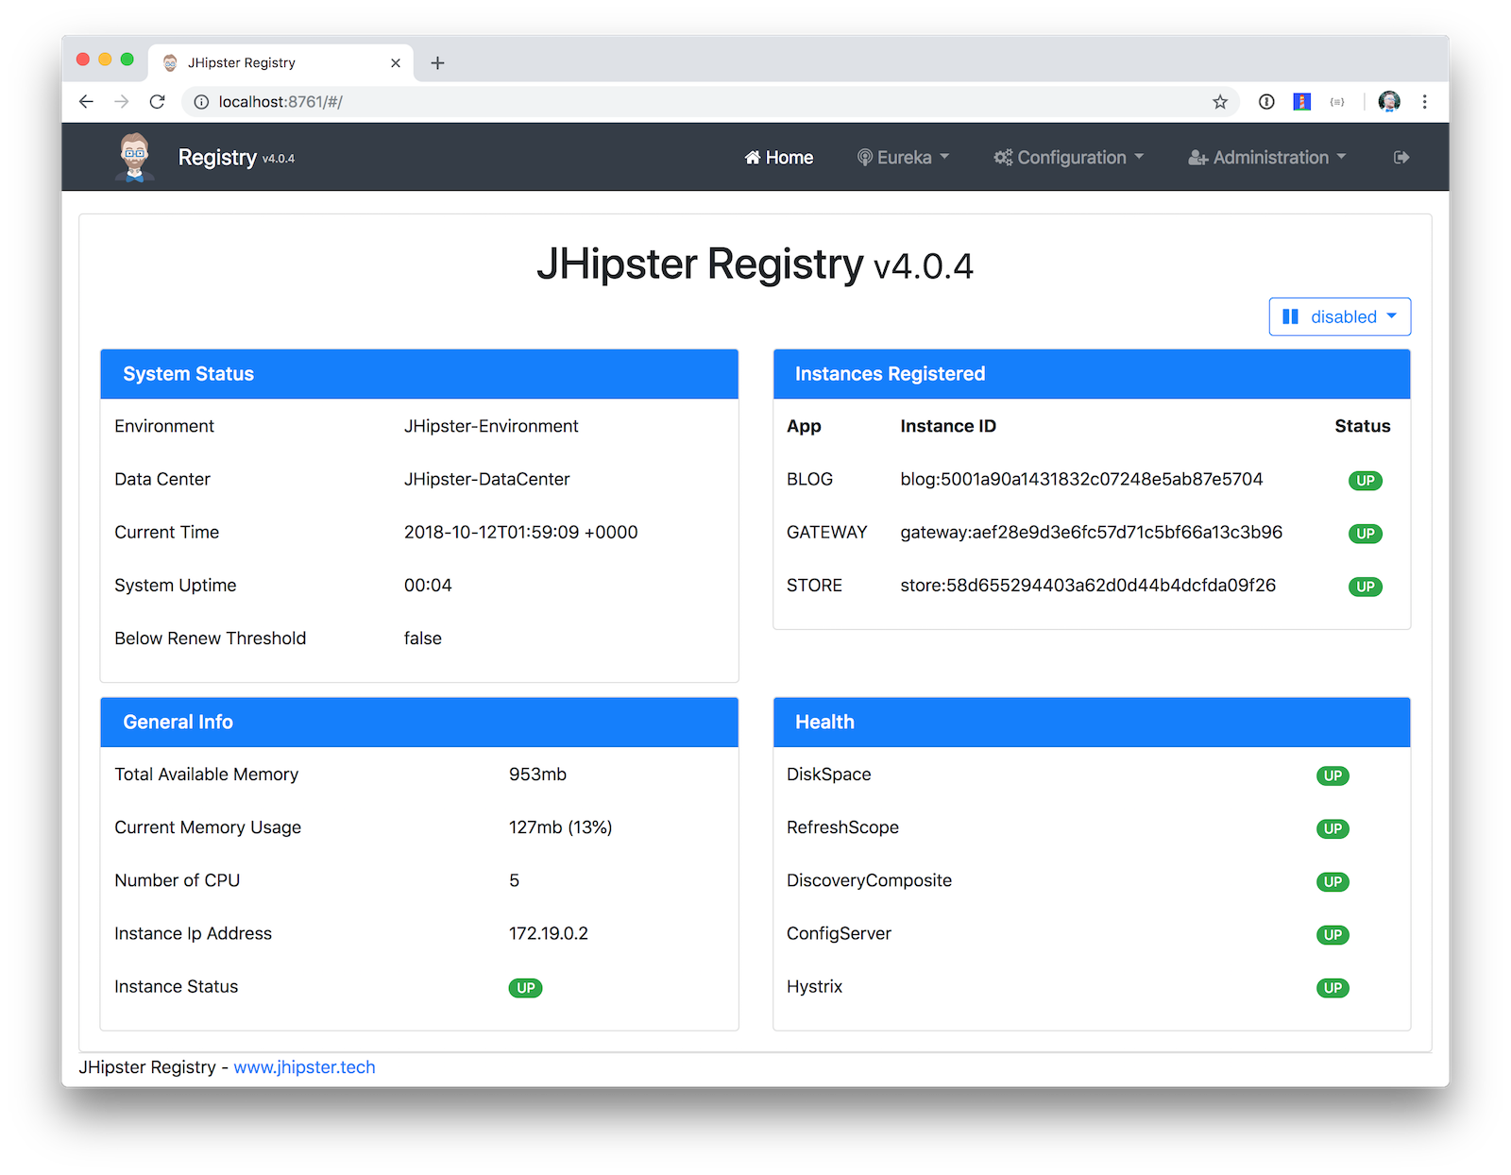Viewport: 1511px width, 1175px height.
Task: Go to the Home nav item
Action: pyautogui.click(x=779, y=158)
